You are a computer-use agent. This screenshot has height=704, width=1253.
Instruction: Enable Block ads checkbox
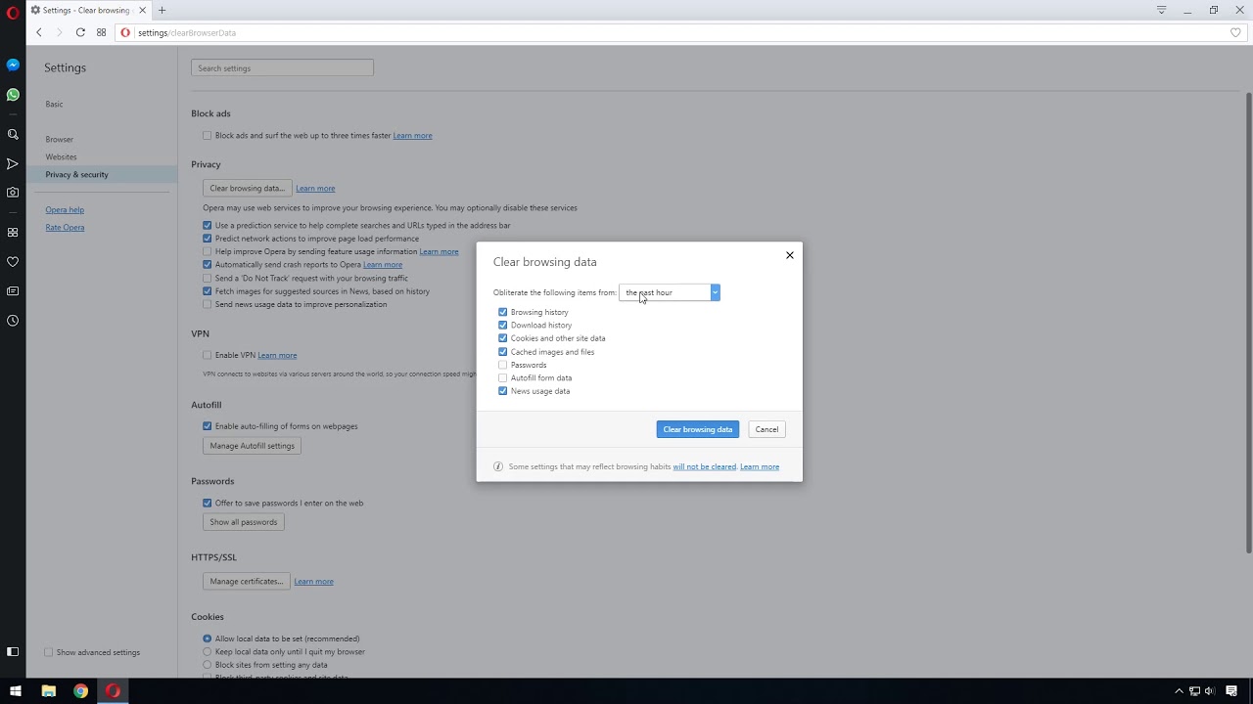[208, 135]
